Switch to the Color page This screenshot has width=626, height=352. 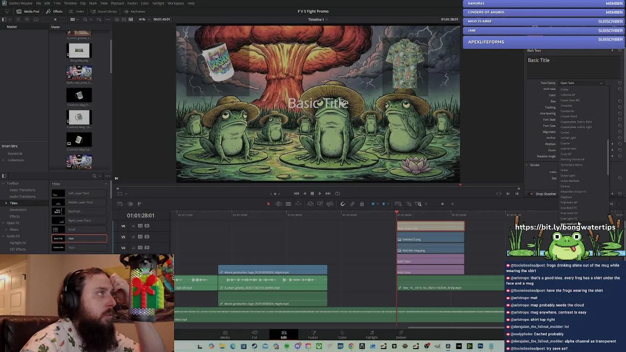pos(342,335)
